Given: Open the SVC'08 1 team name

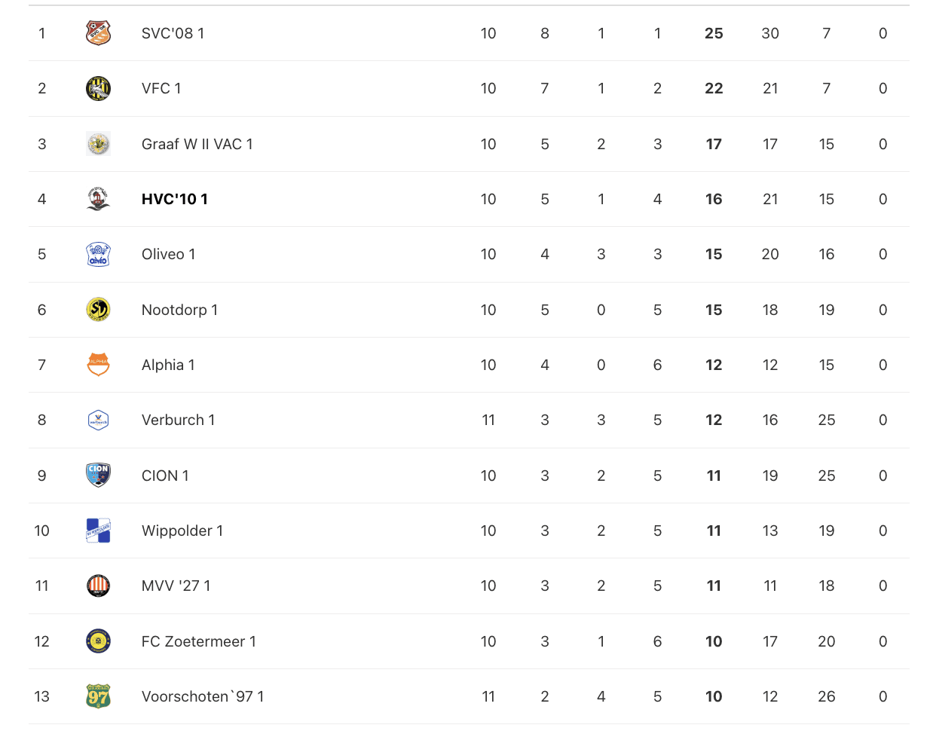Looking at the screenshot, I should pos(173,33).
